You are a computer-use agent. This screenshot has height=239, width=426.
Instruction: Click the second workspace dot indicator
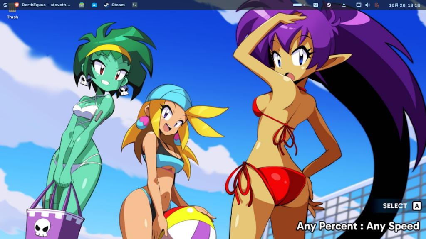click(x=305, y=5)
